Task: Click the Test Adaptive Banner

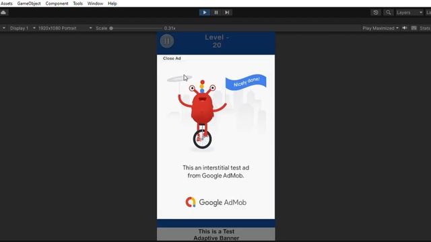Action: (x=215, y=235)
